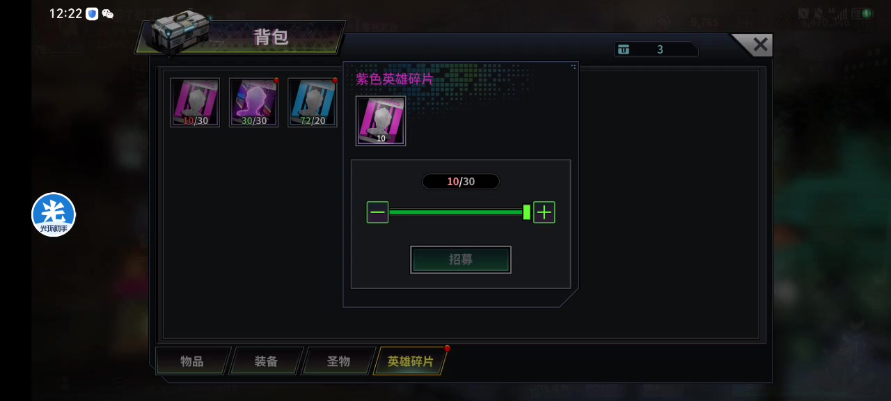Switch to the 装备 tab
Viewport: 891px width, 401px height.
coord(266,361)
